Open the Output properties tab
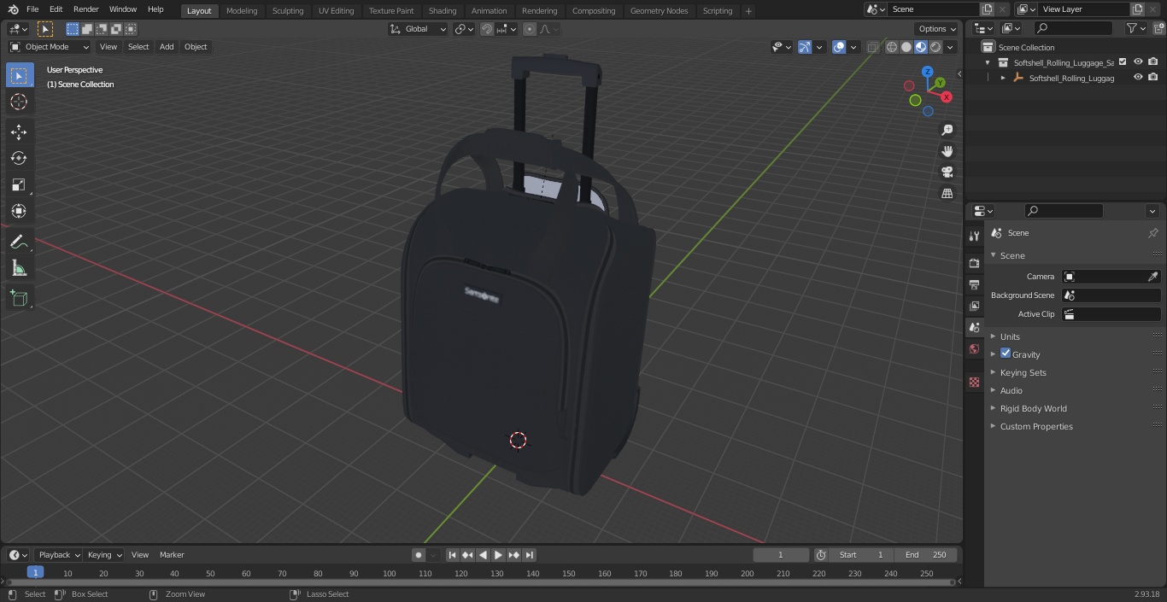Viewport: 1167px width, 602px height. tap(974, 284)
